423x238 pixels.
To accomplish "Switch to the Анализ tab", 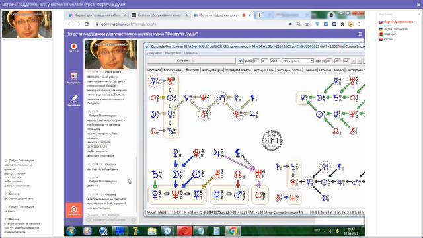I will pos(338,70).
